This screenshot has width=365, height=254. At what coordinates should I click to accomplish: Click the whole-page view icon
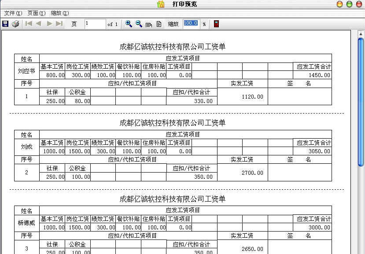coord(159,23)
